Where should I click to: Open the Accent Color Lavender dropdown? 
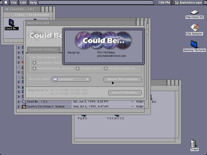(71, 79)
